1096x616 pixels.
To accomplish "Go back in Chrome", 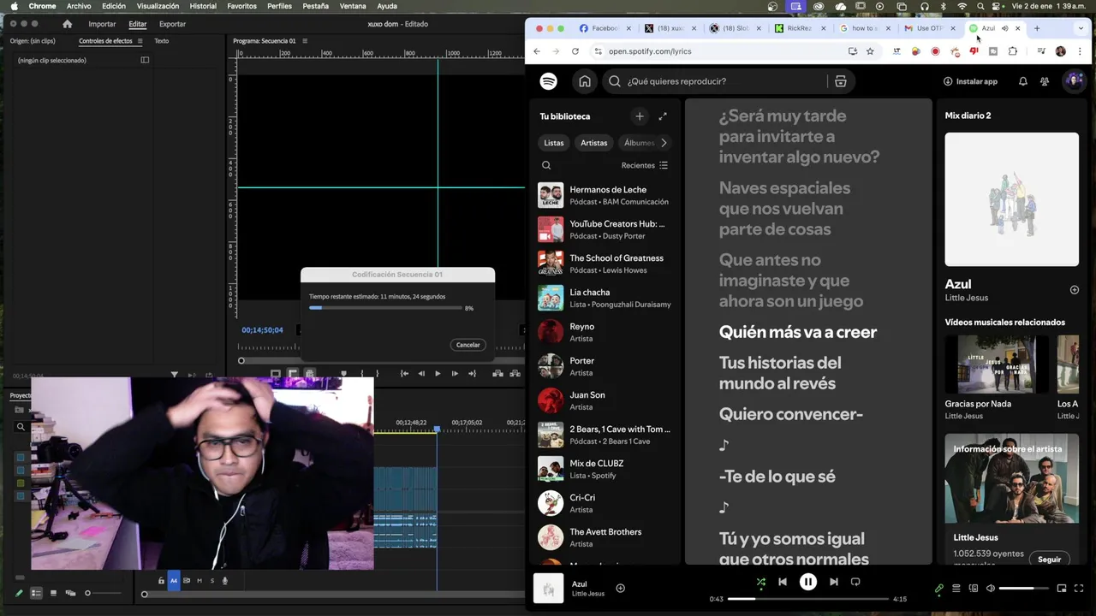I will (537, 51).
